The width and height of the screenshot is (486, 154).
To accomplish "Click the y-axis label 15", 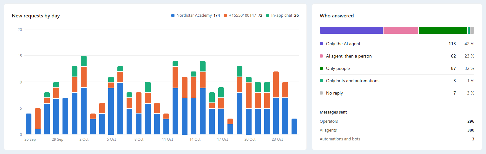I will tap(20, 56).
